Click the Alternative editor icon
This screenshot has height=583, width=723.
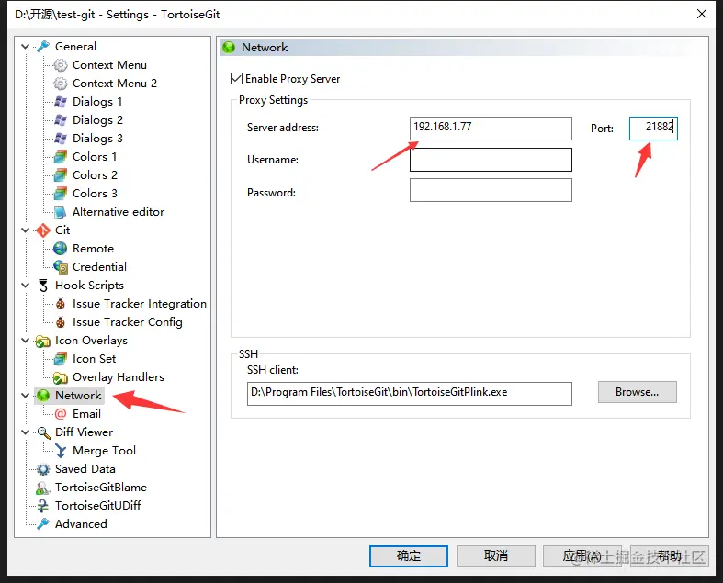click(61, 212)
